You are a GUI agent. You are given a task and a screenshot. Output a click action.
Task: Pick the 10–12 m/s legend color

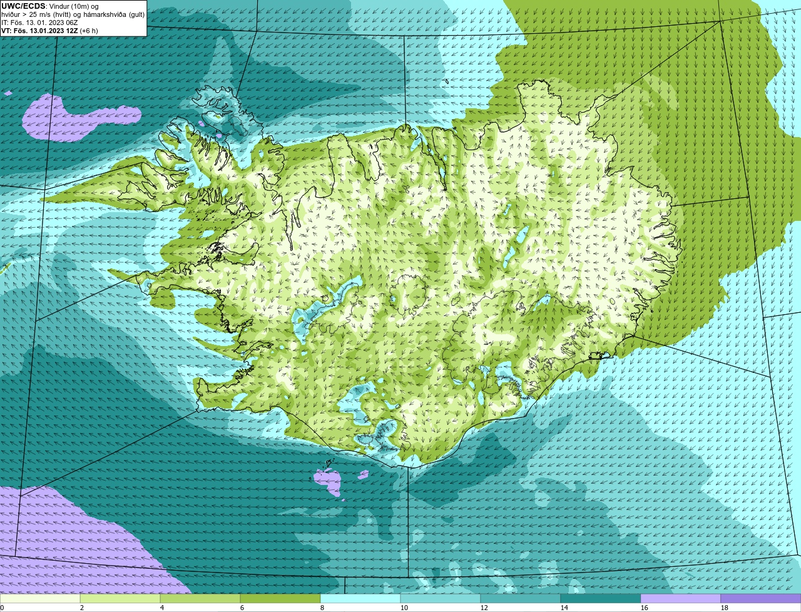click(441, 599)
